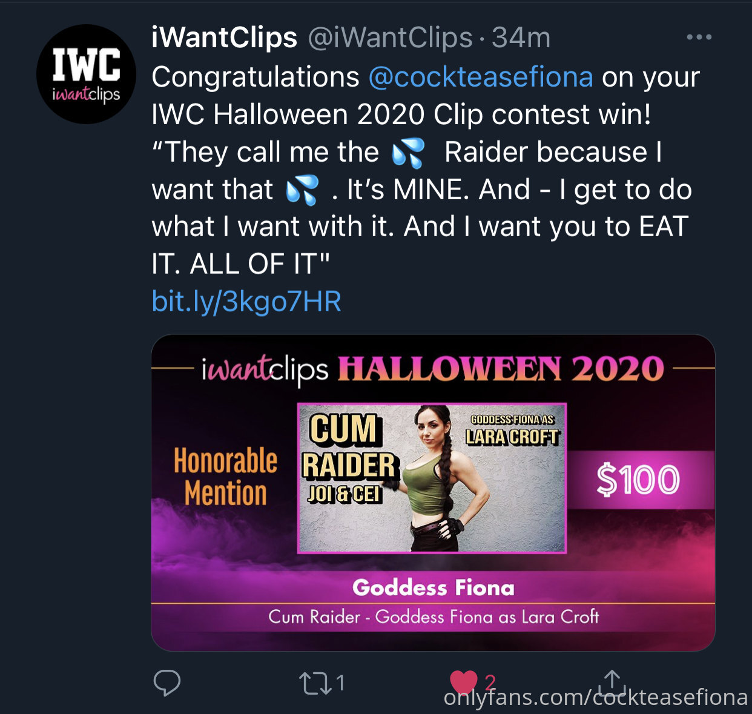Screen dimensions: 752x714
Task: Follow the bit.ly/3kgo7HR link
Action: (246, 301)
